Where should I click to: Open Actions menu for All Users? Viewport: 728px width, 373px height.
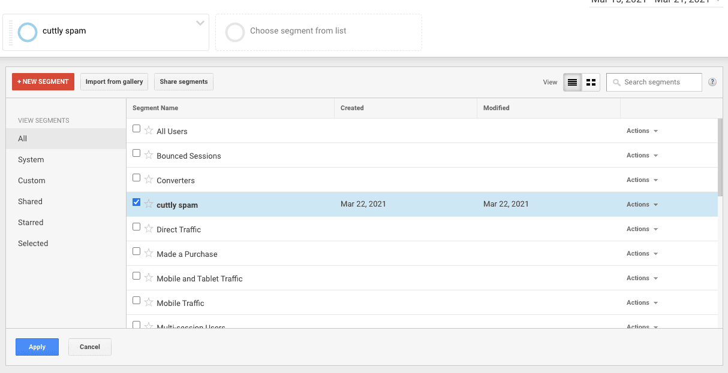coord(642,131)
